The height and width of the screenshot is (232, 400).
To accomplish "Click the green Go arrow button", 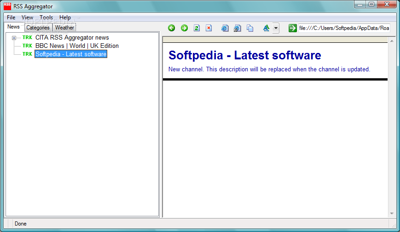I will pyautogui.click(x=292, y=28).
